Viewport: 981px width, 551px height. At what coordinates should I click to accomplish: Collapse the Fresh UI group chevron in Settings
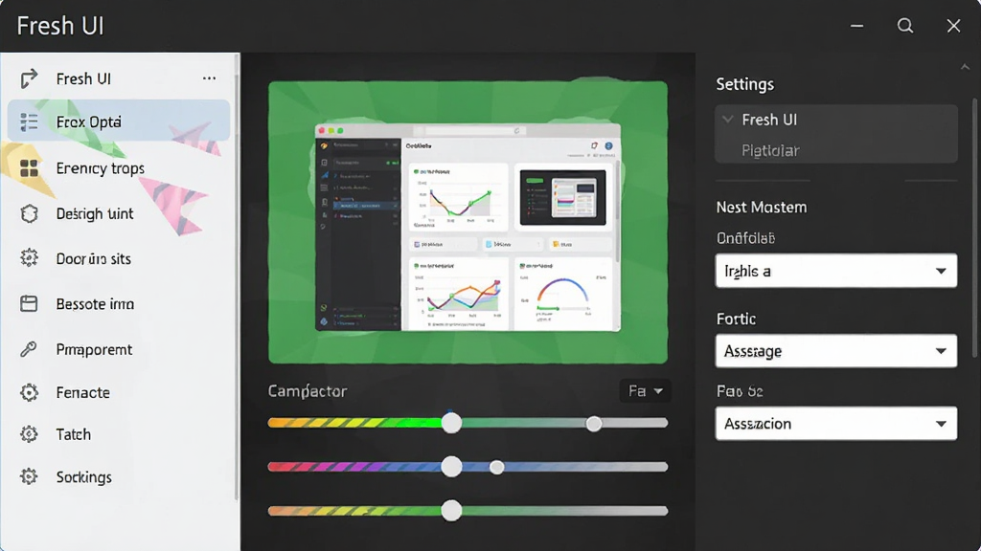click(728, 120)
